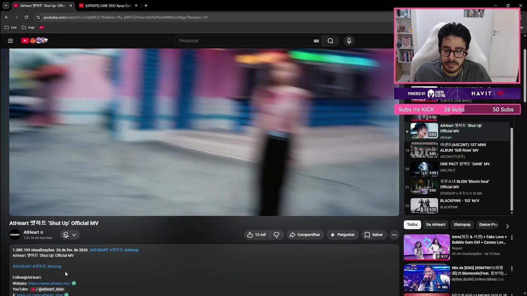Open notification bell dropdown for AtHeart

click(70, 235)
